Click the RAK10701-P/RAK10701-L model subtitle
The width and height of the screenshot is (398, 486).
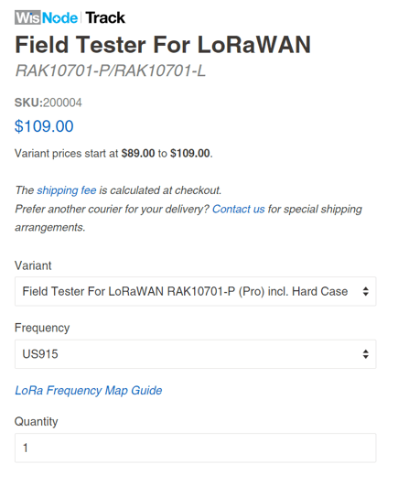111,70
